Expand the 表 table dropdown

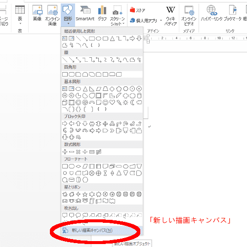[20, 15]
